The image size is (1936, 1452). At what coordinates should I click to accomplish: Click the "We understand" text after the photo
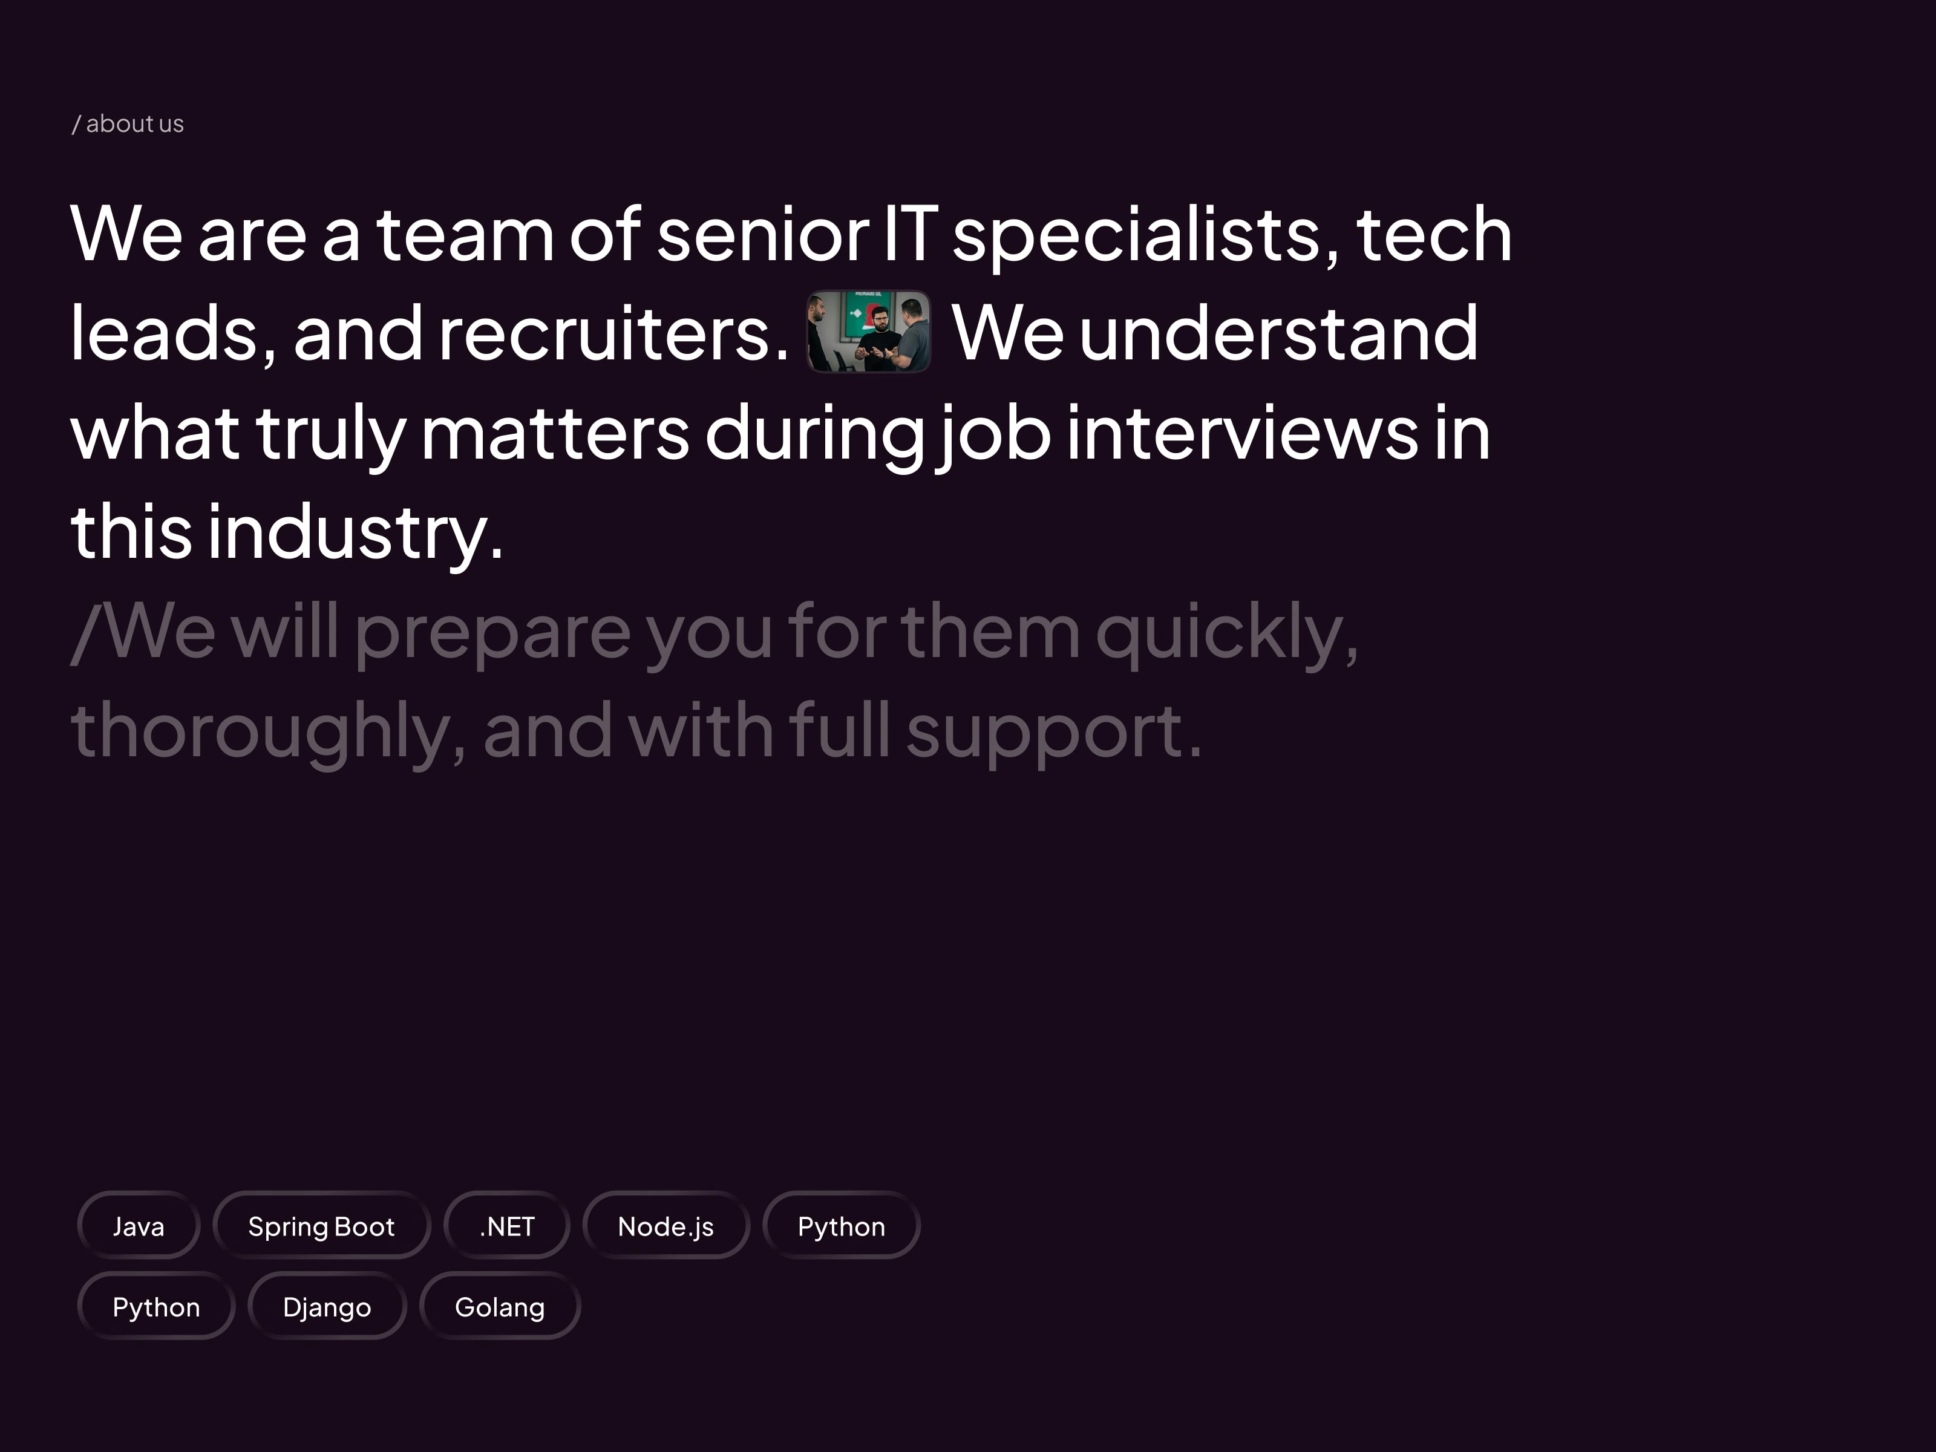(1215, 335)
